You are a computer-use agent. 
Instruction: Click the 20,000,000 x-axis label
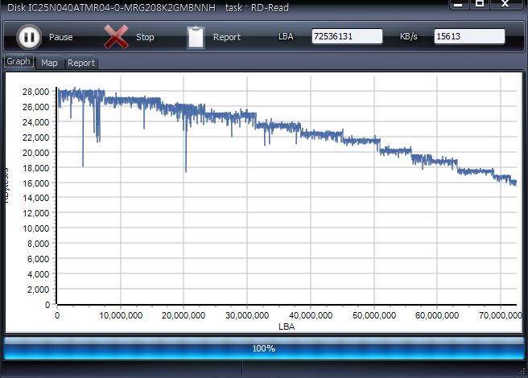[184, 316]
